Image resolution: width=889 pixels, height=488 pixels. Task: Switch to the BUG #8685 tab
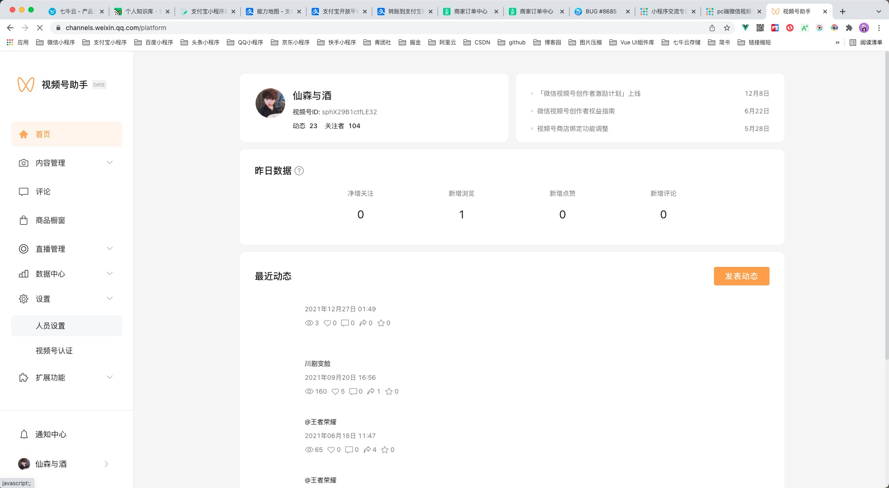(x=601, y=11)
